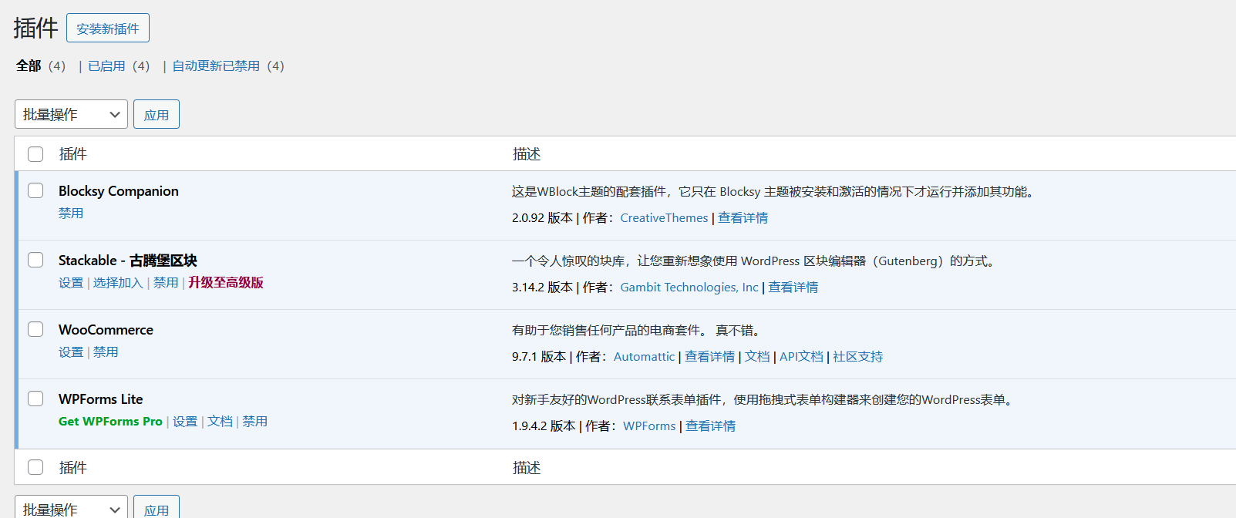The width and height of the screenshot is (1236, 518).
Task: Open WPForms Lite 文档 link
Action: pos(220,422)
